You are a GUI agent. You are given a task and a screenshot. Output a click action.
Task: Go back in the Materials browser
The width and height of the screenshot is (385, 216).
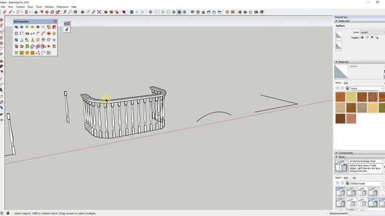coord(337,88)
